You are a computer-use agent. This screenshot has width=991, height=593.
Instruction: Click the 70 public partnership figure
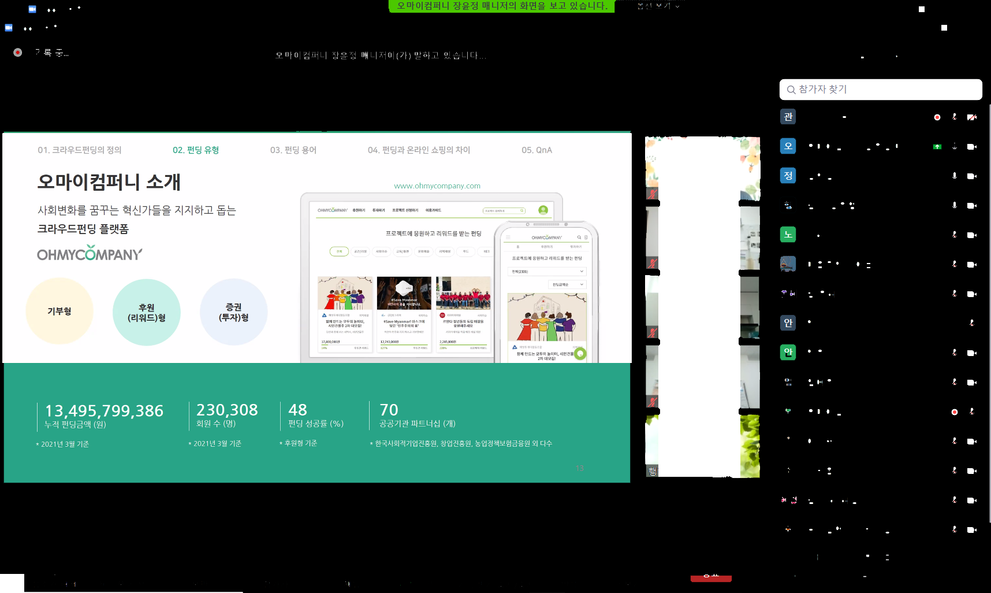point(389,410)
